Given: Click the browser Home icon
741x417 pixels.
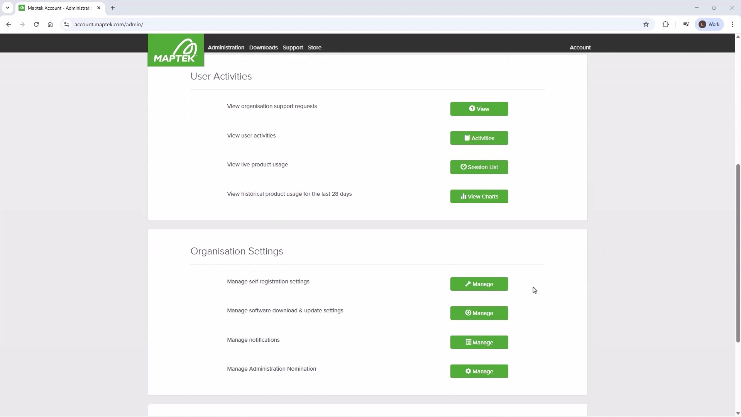Looking at the screenshot, I should 50,24.
